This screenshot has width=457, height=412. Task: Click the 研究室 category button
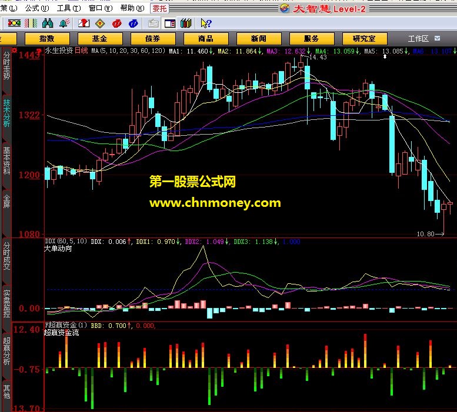pos(365,39)
